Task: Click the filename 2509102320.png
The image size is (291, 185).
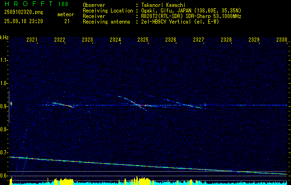Action: (x=24, y=12)
